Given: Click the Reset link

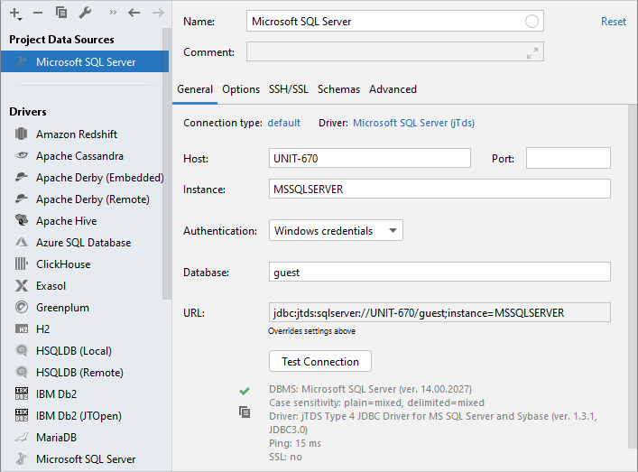Looking at the screenshot, I should 613,21.
